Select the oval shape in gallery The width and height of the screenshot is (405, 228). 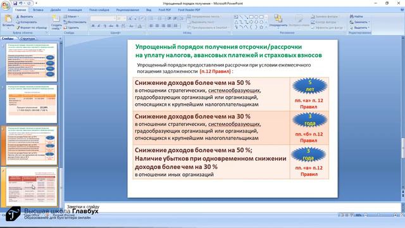point(256,17)
